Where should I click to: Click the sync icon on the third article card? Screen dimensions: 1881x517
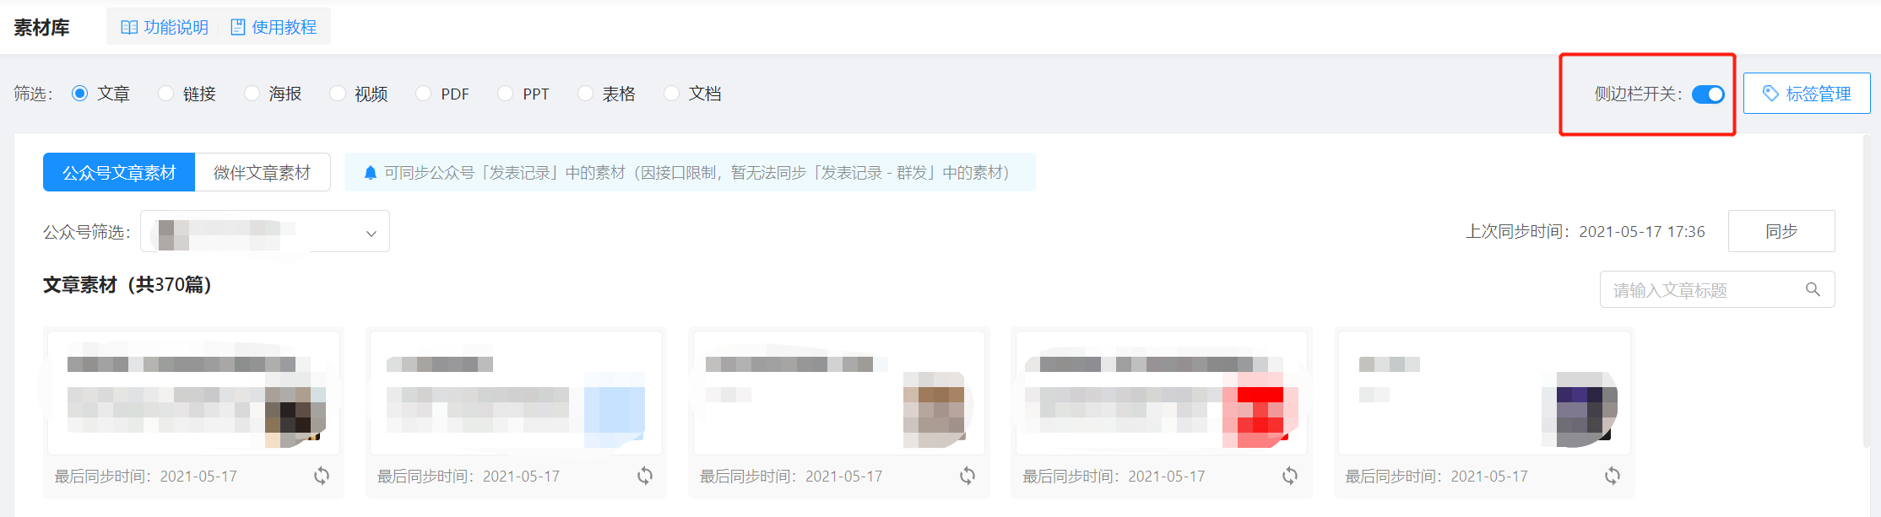coord(968,477)
